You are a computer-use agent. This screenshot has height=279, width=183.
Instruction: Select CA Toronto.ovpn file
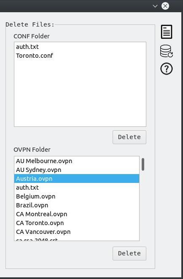click(77, 223)
